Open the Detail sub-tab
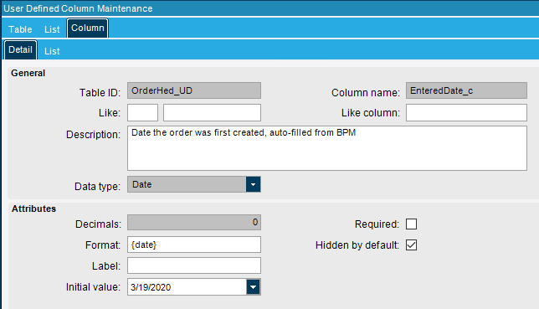This screenshot has width=539, height=309. pyautogui.click(x=20, y=49)
